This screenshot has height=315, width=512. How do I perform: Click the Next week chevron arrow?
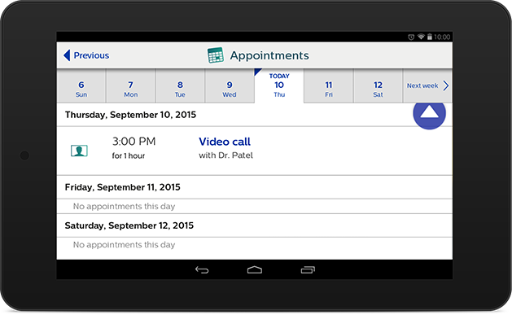point(446,85)
